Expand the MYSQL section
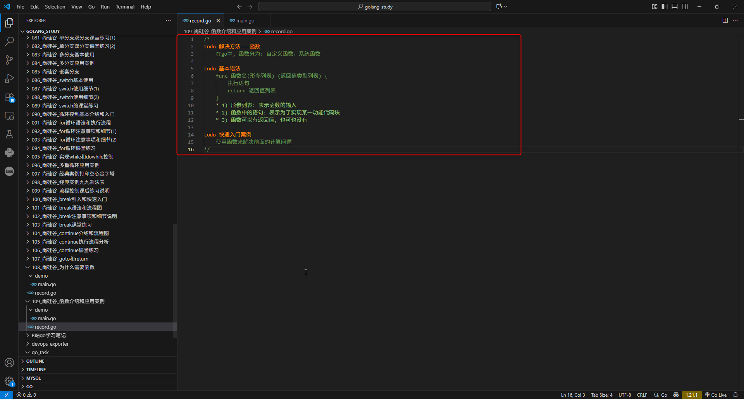744x399 pixels. tap(98, 378)
